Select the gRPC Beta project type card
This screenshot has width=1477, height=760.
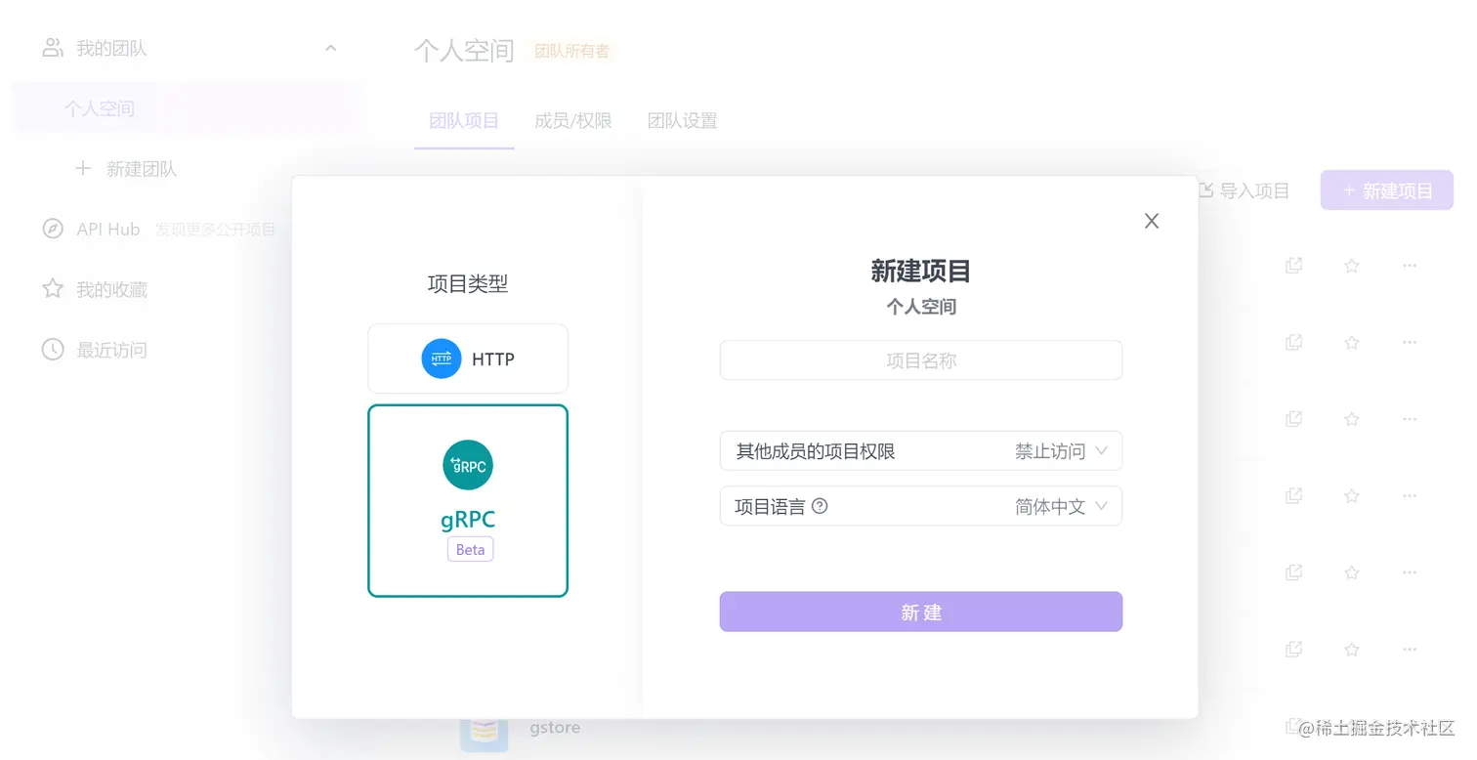tap(468, 500)
